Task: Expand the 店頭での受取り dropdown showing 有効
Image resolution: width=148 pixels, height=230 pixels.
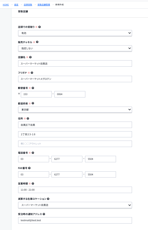Action: (x=75, y=33)
